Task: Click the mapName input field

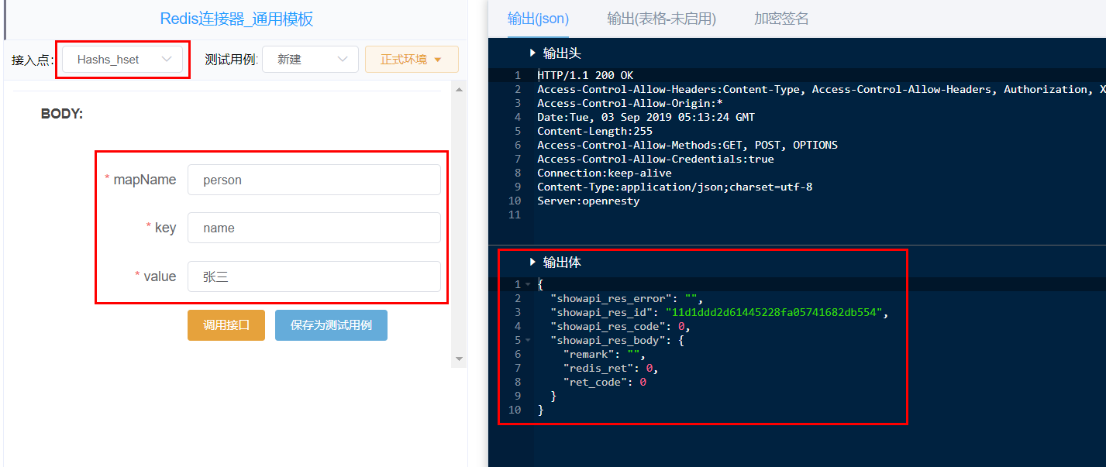Action: 314,180
